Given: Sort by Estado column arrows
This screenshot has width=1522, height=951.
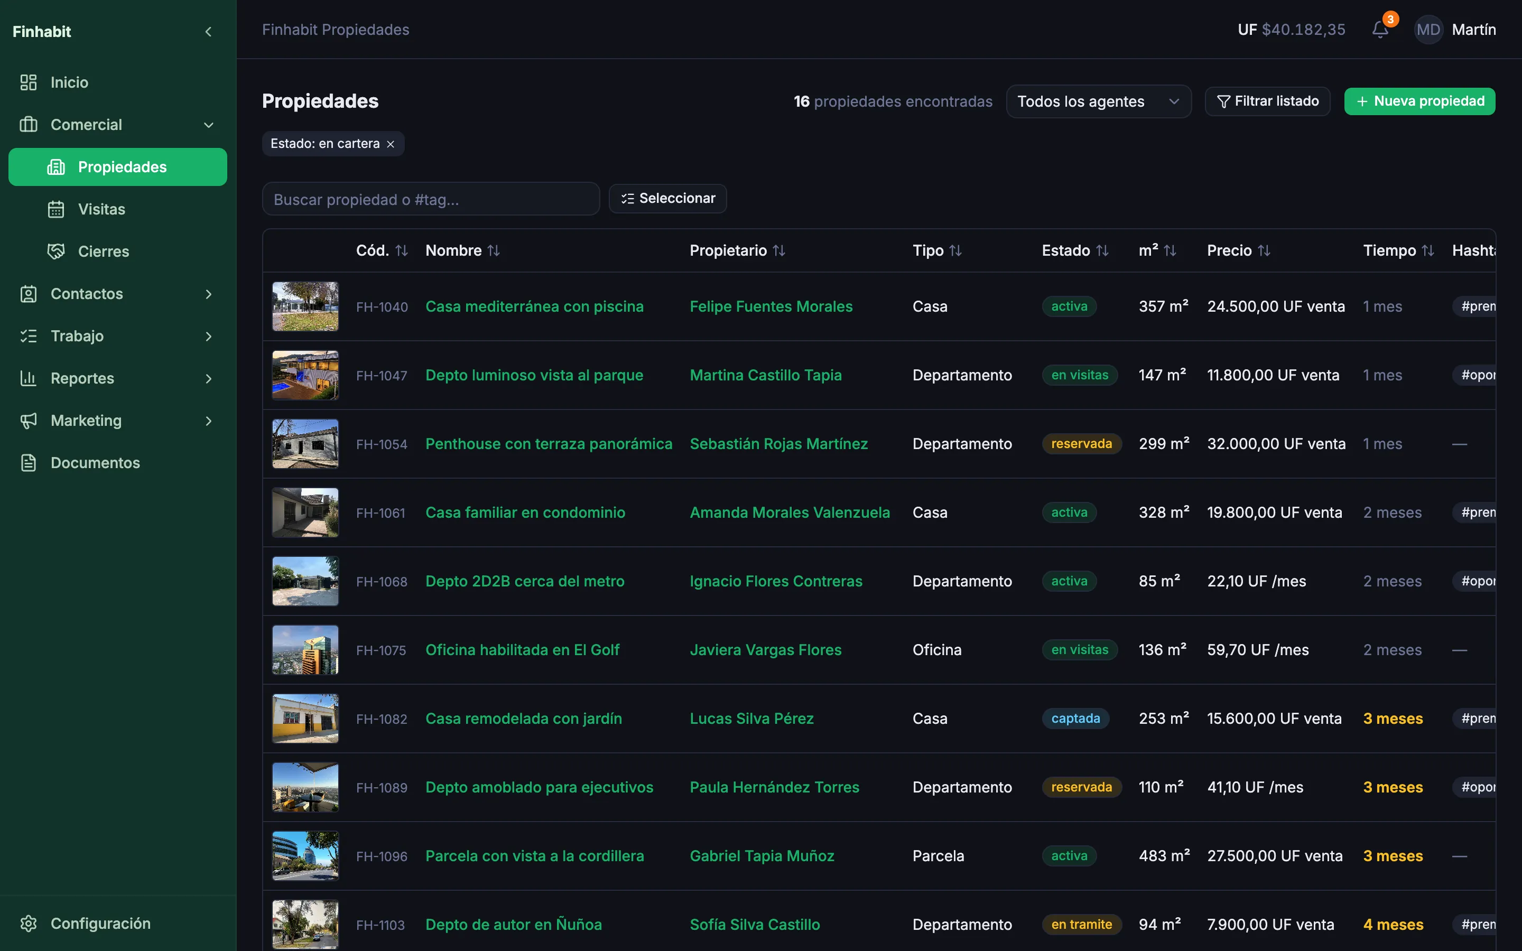Looking at the screenshot, I should 1102,250.
